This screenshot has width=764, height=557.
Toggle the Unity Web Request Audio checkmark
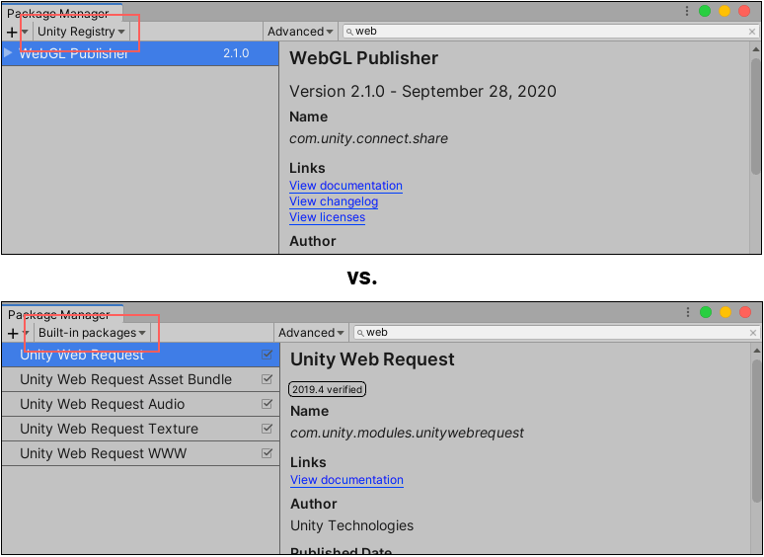click(267, 404)
